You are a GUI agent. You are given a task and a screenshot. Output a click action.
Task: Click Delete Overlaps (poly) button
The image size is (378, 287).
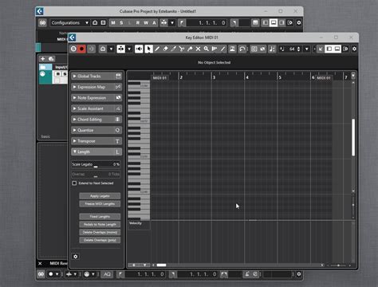tap(100, 240)
